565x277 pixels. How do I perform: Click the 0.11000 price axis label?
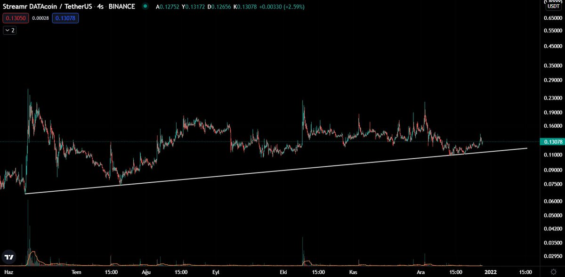pyautogui.click(x=553, y=155)
